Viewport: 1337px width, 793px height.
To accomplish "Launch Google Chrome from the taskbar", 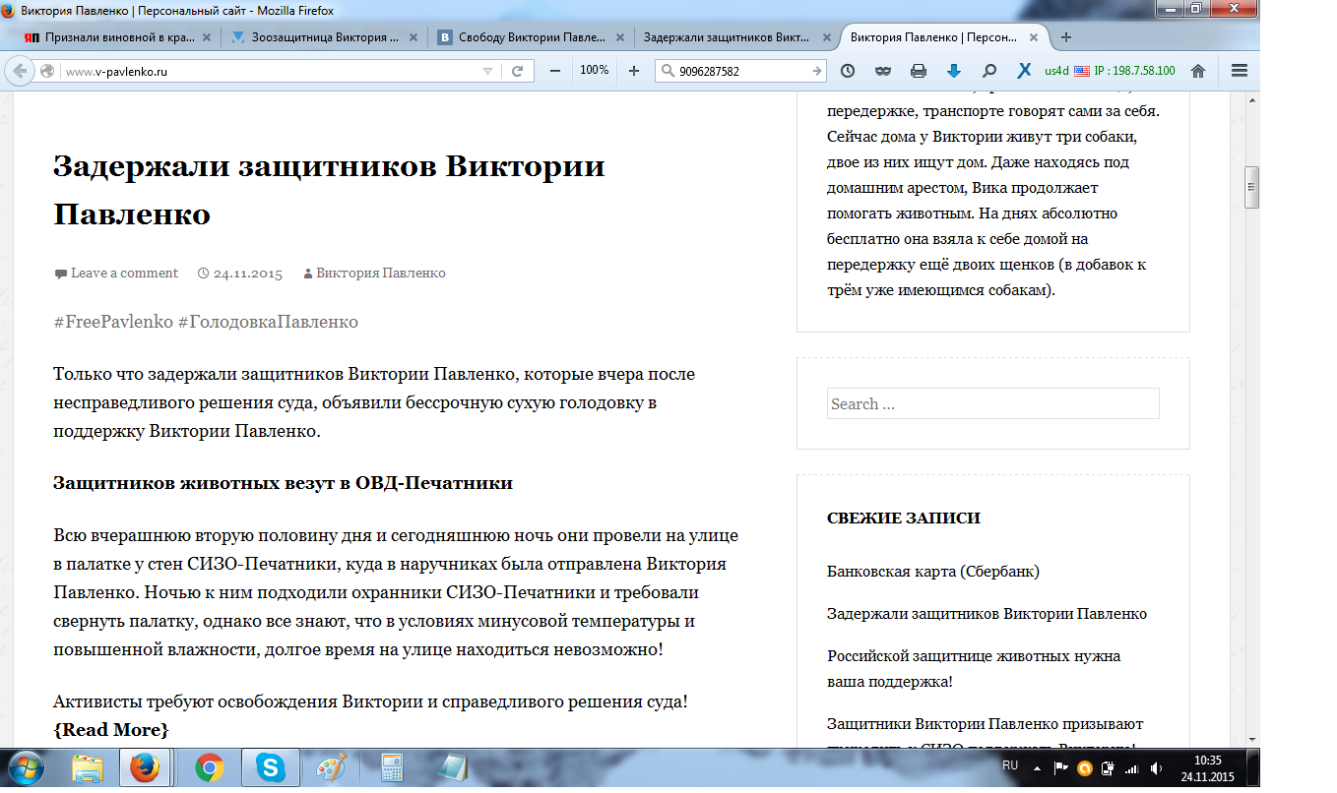I will [209, 768].
